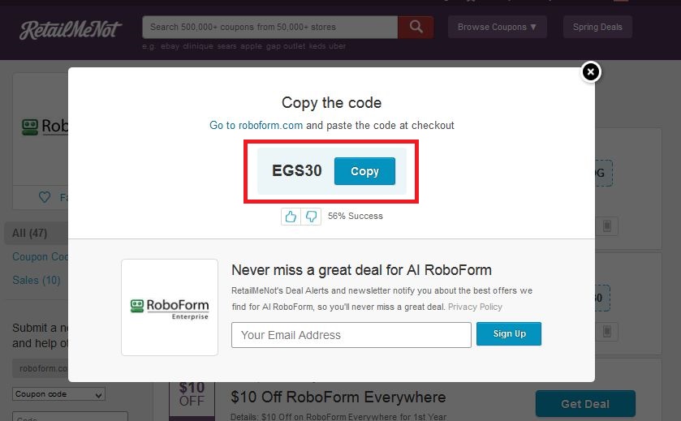
Task: Close the coupon code popup
Action: [591, 72]
